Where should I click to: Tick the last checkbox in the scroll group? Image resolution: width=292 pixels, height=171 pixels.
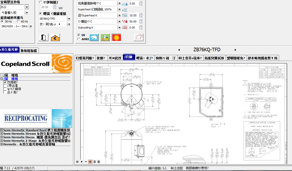point(5,92)
